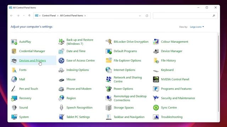Click the Power Options text link

pos(123,89)
